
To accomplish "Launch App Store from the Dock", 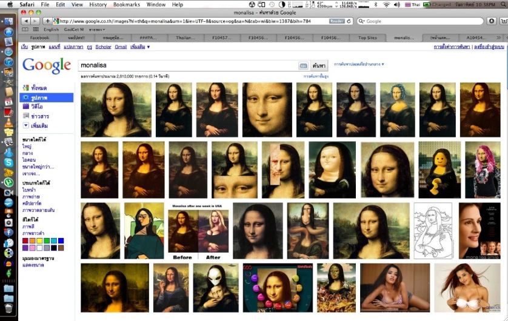I will coord(8,31).
